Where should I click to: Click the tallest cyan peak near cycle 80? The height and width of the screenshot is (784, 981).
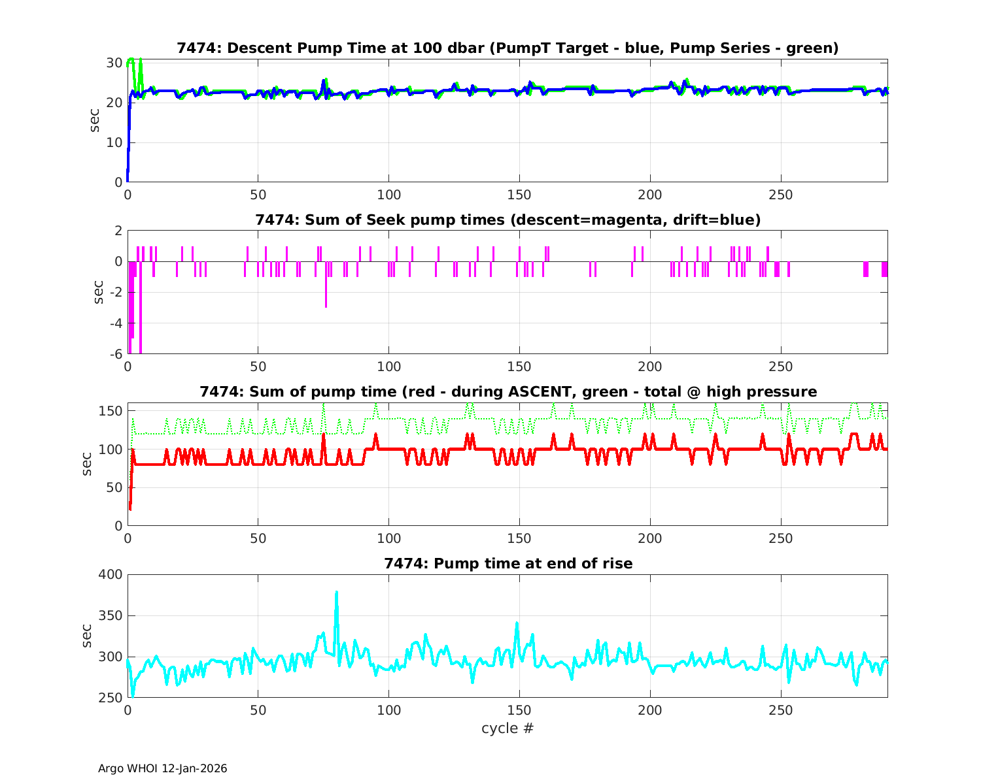[336, 593]
